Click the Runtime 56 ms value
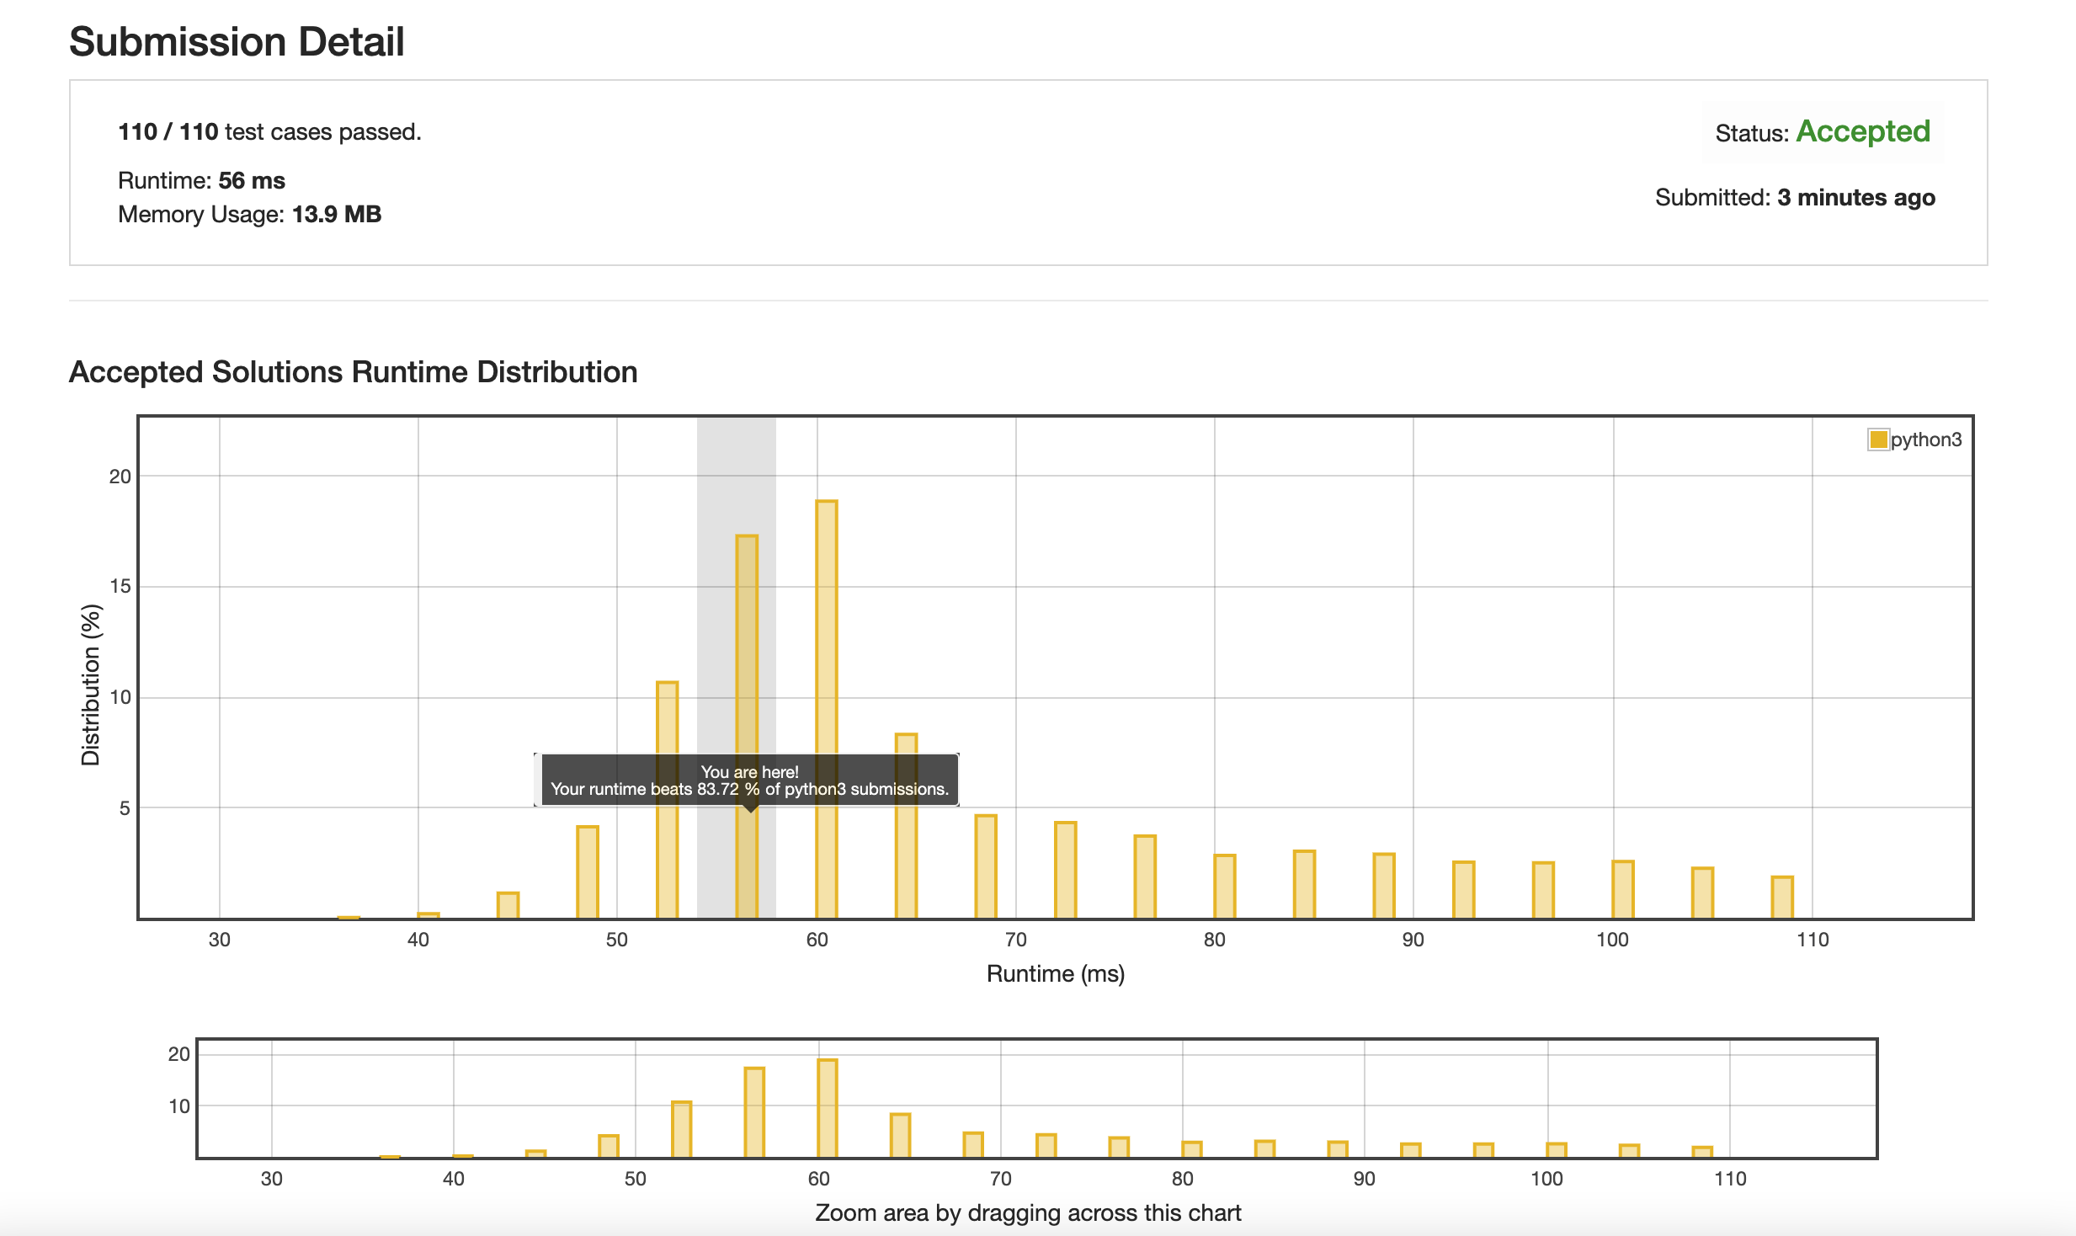This screenshot has height=1236, width=2076. pyautogui.click(x=251, y=180)
